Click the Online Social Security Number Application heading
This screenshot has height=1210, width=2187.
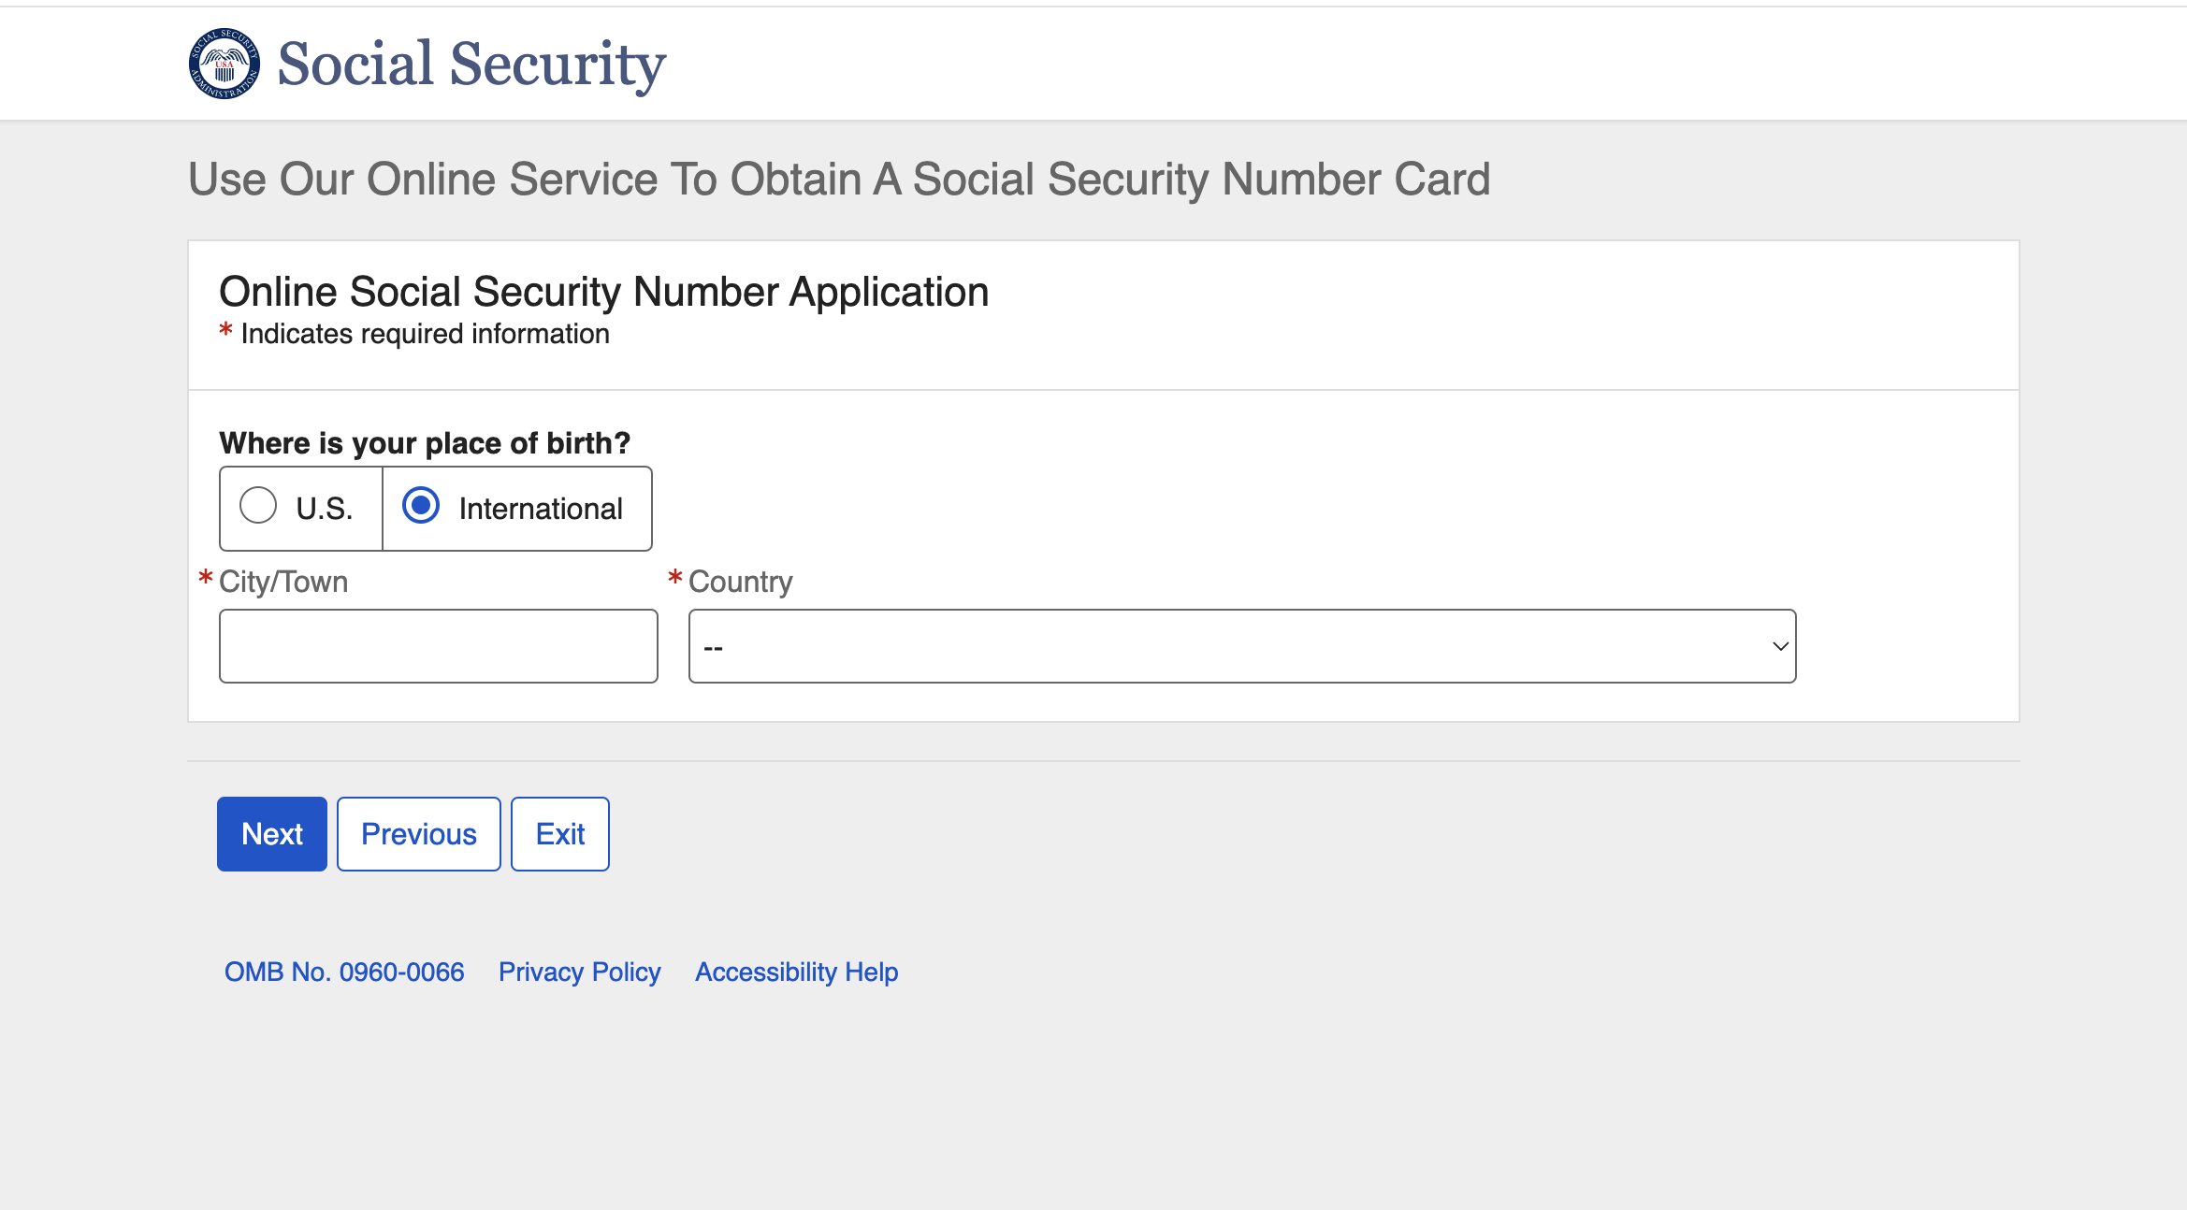[x=604, y=292]
